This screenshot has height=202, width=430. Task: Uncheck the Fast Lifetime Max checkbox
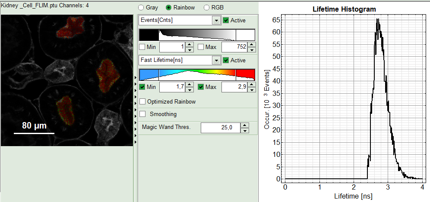201,87
